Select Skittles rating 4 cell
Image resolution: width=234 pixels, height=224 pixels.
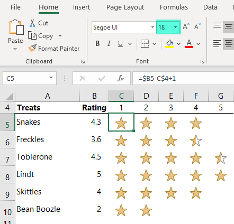(94, 192)
